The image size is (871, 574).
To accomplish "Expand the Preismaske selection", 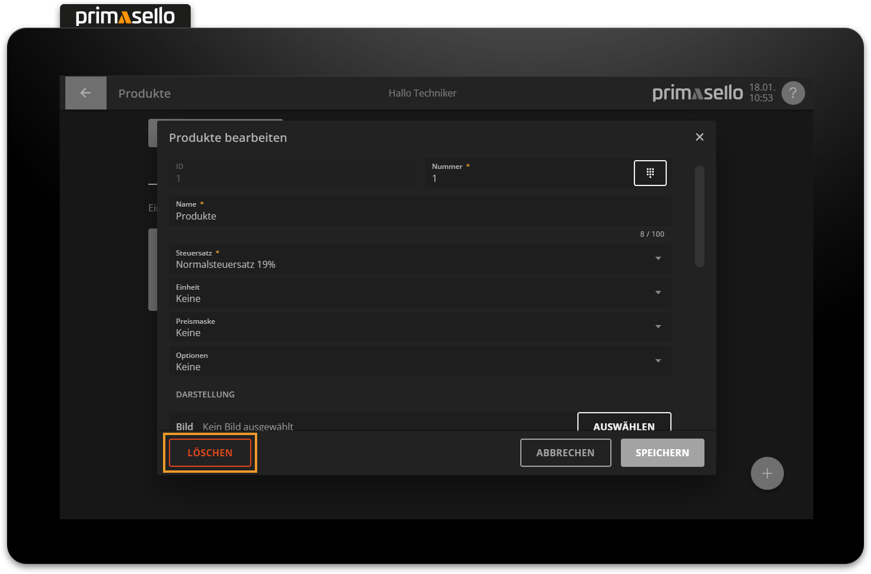I will tap(419, 327).
